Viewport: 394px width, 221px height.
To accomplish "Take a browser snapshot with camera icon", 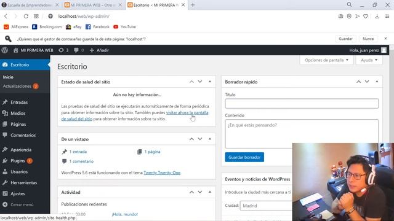I will (340, 17).
